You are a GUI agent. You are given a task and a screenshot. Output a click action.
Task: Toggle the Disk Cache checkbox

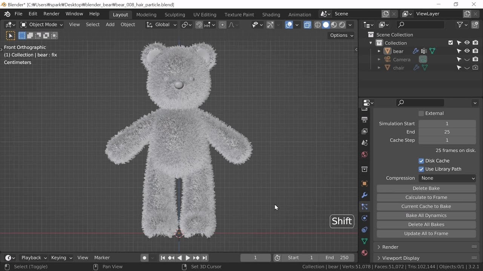pyautogui.click(x=421, y=161)
